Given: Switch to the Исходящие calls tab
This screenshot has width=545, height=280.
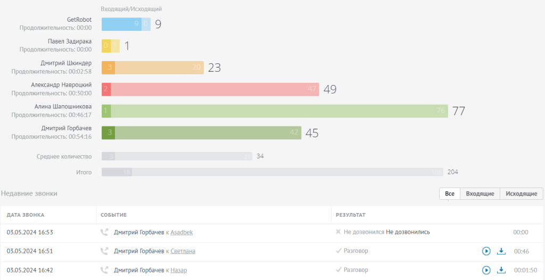Looking at the screenshot, I should click(x=522, y=193).
